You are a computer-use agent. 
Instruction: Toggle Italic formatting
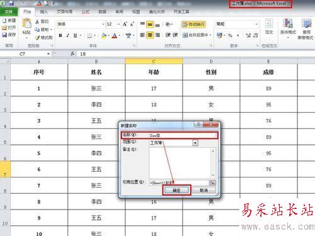[67, 36]
